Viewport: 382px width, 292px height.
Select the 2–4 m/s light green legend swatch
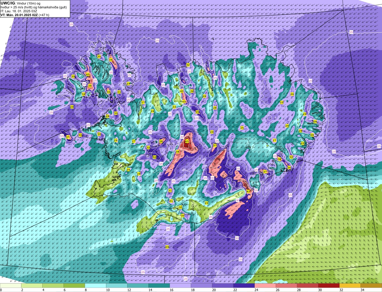pos(32,286)
